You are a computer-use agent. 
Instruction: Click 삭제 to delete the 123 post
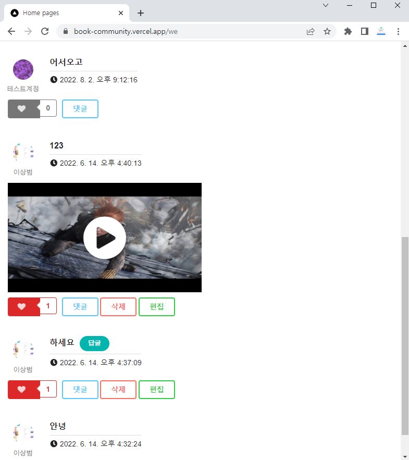[118, 307]
